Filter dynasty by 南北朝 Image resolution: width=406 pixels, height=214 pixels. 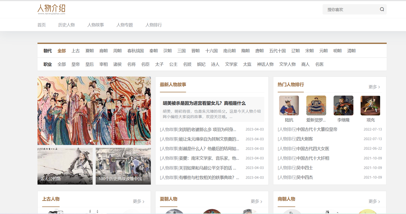(230, 51)
